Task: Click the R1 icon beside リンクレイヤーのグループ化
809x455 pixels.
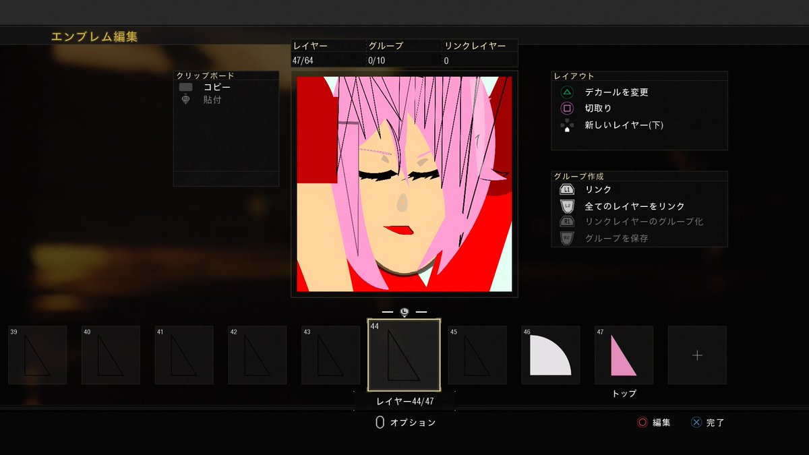Action: point(567,222)
